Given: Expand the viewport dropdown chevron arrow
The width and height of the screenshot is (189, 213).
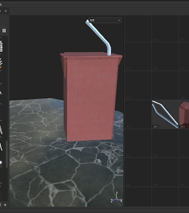Looking at the screenshot, I should coord(119,20).
